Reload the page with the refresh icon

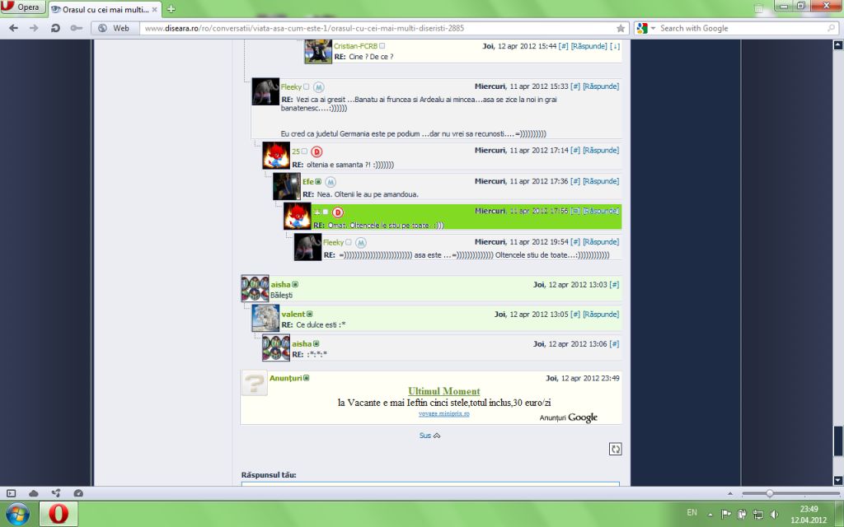[55, 28]
